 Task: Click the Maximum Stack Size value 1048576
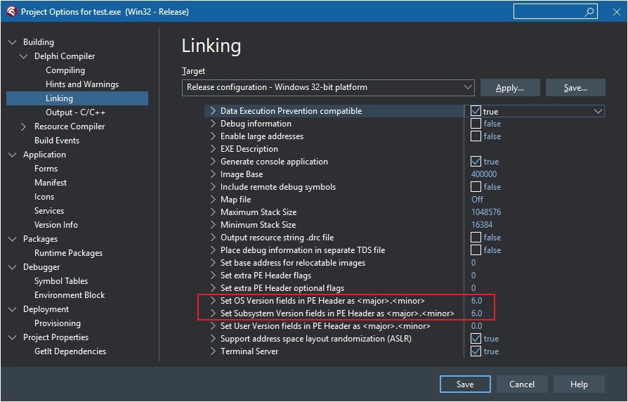[486, 212]
